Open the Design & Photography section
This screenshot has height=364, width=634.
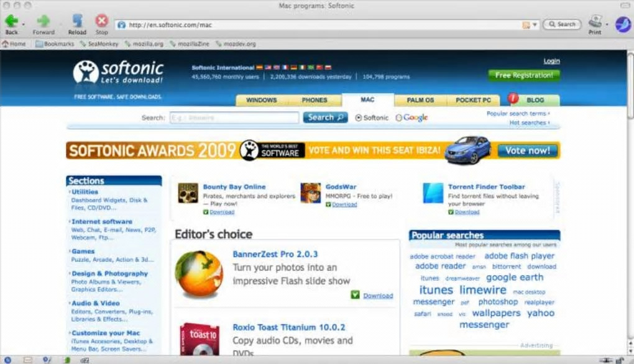pos(109,273)
